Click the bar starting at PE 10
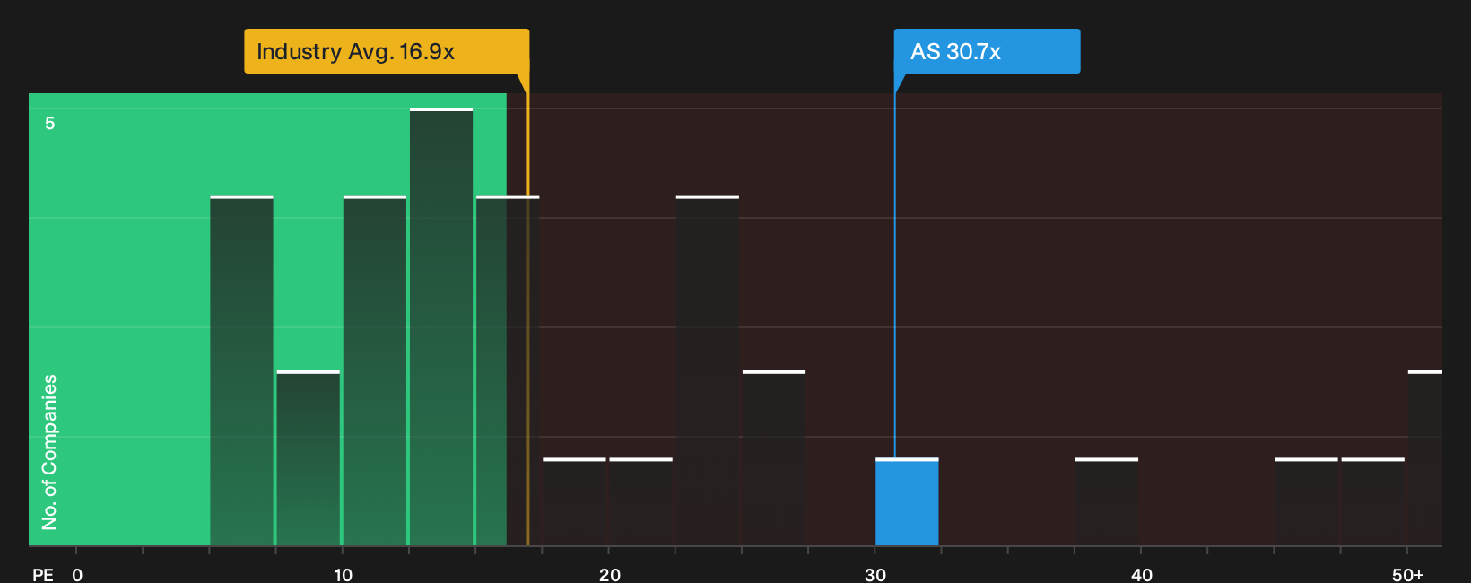Screen dimensions: 1471x583 [x=375, y=370]
